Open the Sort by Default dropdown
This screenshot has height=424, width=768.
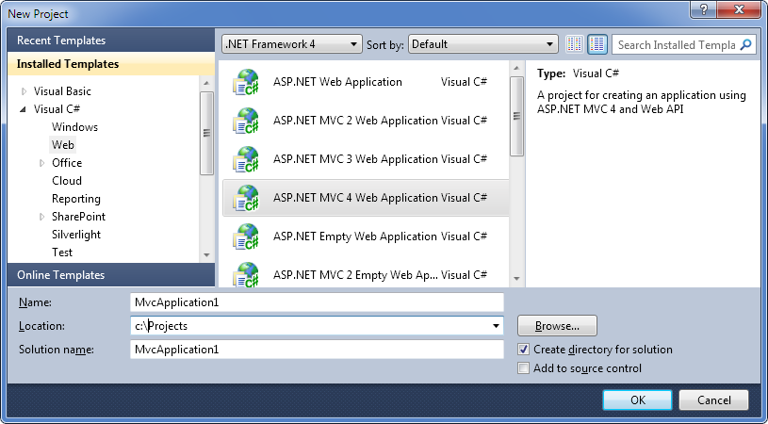click(483, 44)
